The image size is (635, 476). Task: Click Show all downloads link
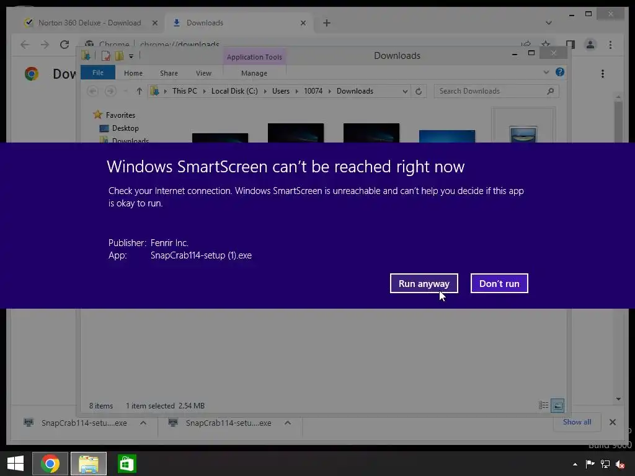click(x=577, y=422)
